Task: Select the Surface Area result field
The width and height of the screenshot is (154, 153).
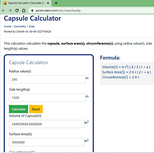Action: point(47,142)
